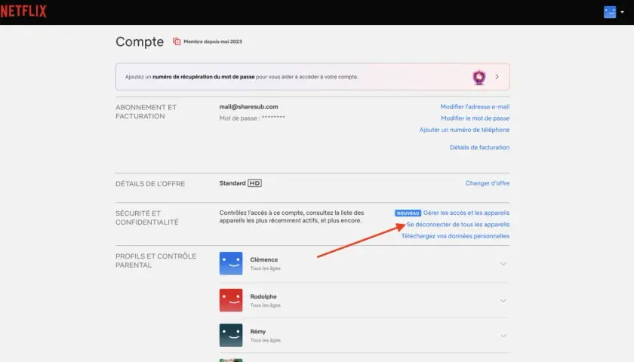This screenshot has width=634, height=362.
Task: Click PROFILS ET CONTRÔLE PARENTAL section label
Action: coord(155,261)
